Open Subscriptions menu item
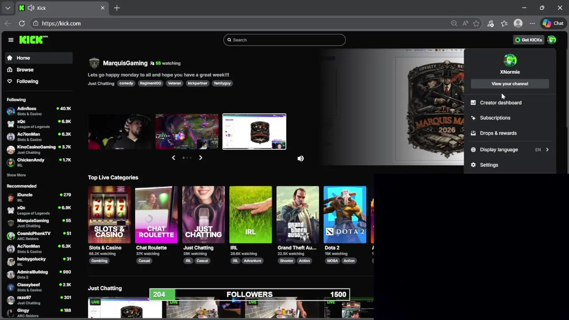This screenshot has height=320, width=569. (510, 118)
